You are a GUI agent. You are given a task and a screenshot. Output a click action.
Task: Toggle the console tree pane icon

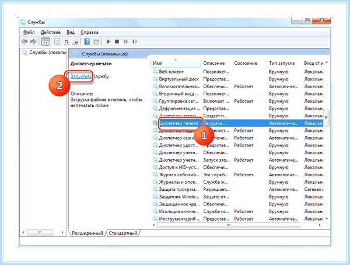pyautogui.click(x=45, y=41)
